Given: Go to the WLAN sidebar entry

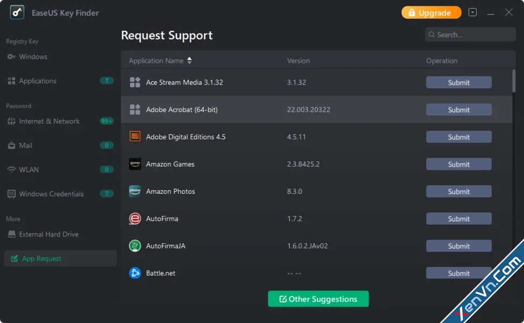Looking at the screenshot, I should [60, 170].
